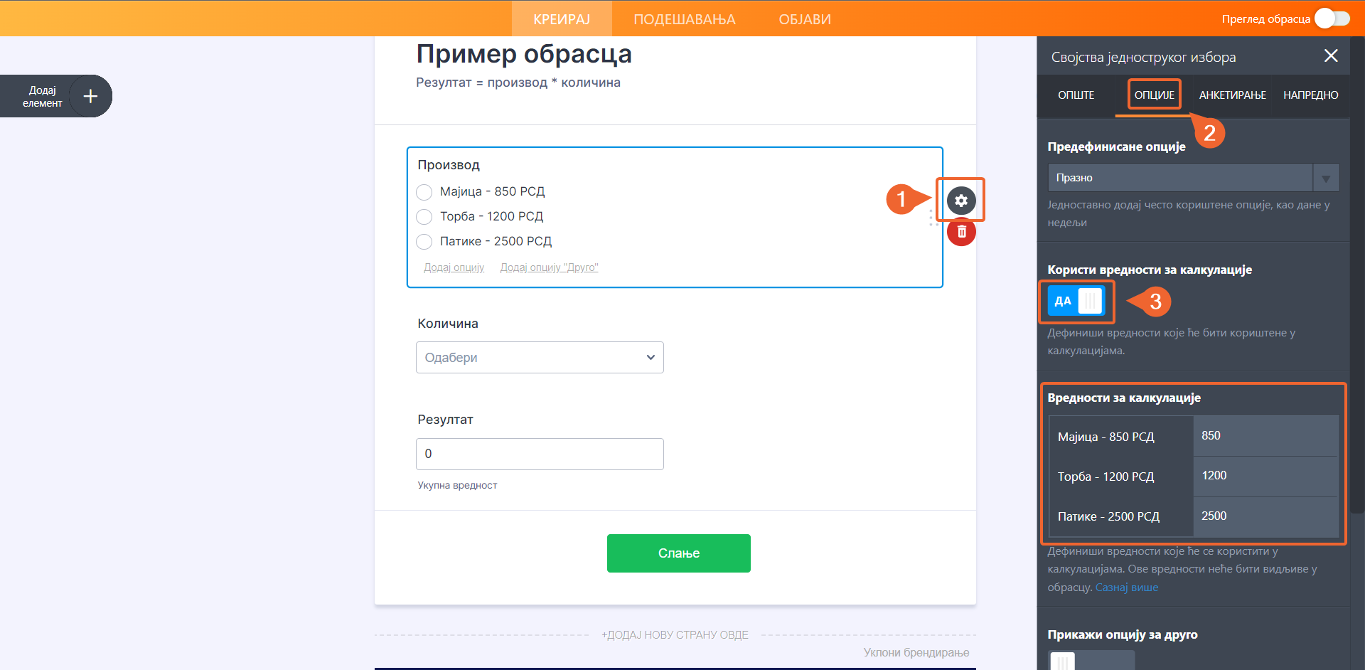Click the Резултат input field
The width and height of the screenshot is (1365, 670).
coord(540,454)
